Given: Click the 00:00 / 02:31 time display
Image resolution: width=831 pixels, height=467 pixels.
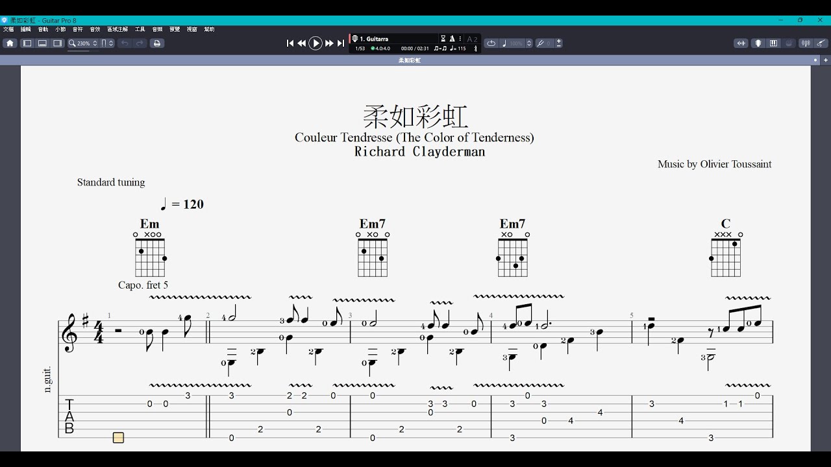Looking at the screenshot, I should tap(415, 49).
